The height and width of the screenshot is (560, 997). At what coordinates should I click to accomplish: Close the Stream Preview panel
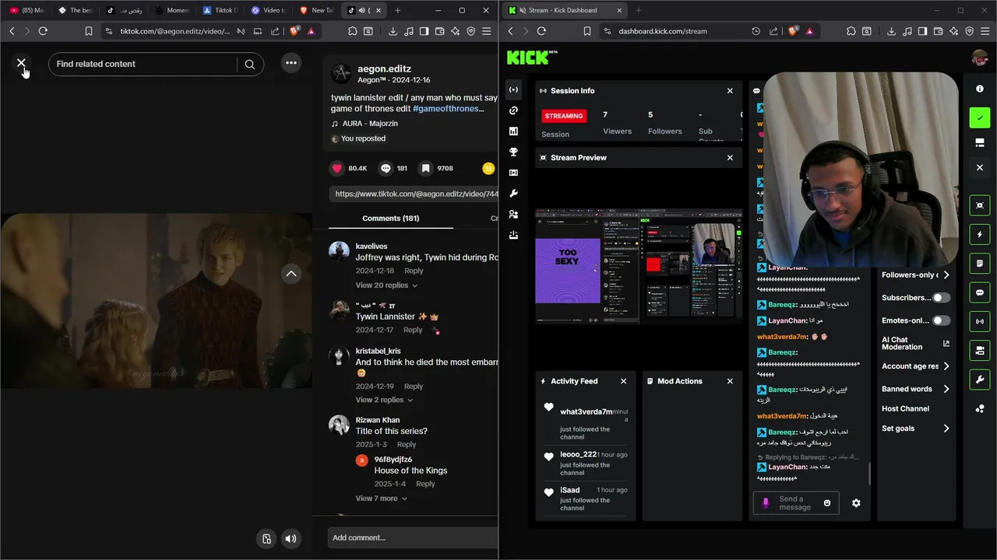click(x=730, y=158)
